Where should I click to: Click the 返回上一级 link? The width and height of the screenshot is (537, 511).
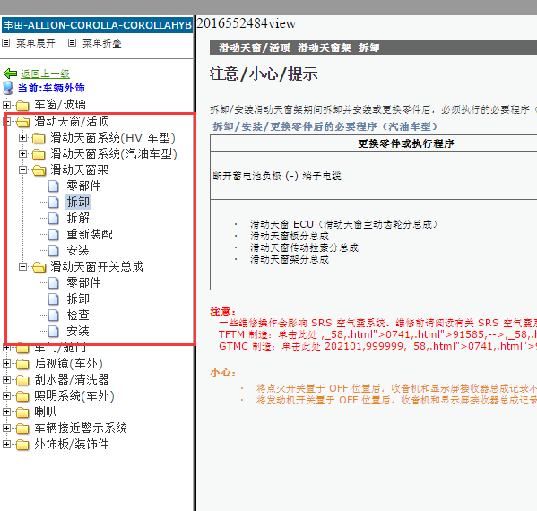[45, 74]
